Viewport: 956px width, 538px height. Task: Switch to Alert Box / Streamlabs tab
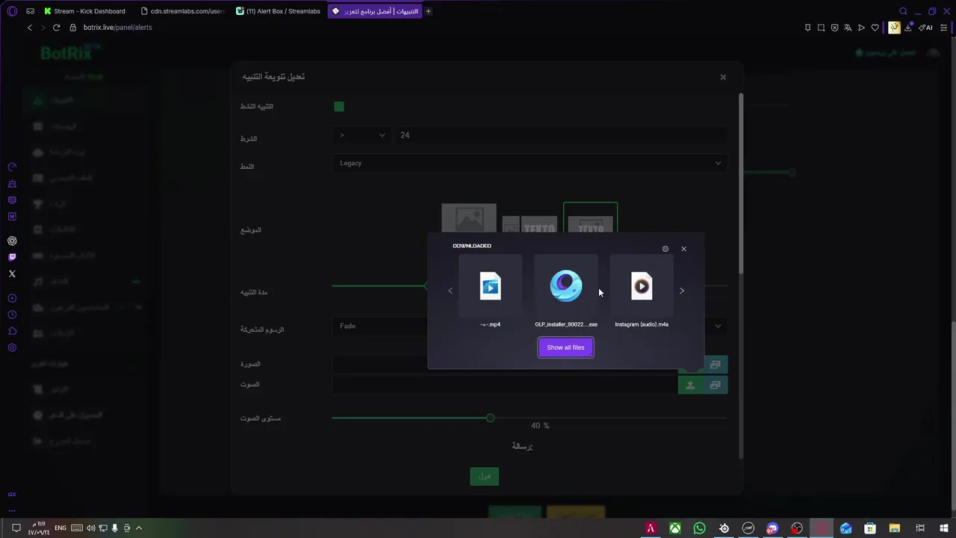click(x=279, y=11)
